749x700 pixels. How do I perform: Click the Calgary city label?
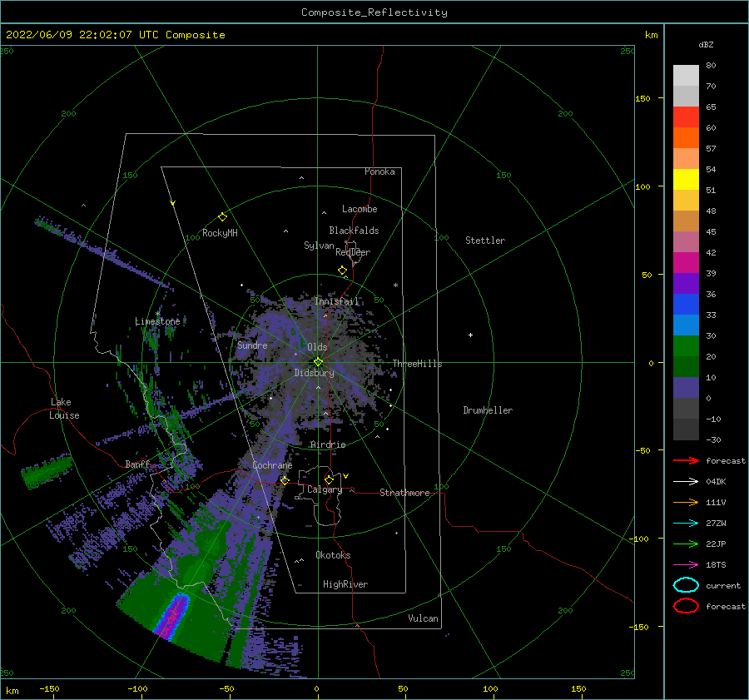[325, 489]
